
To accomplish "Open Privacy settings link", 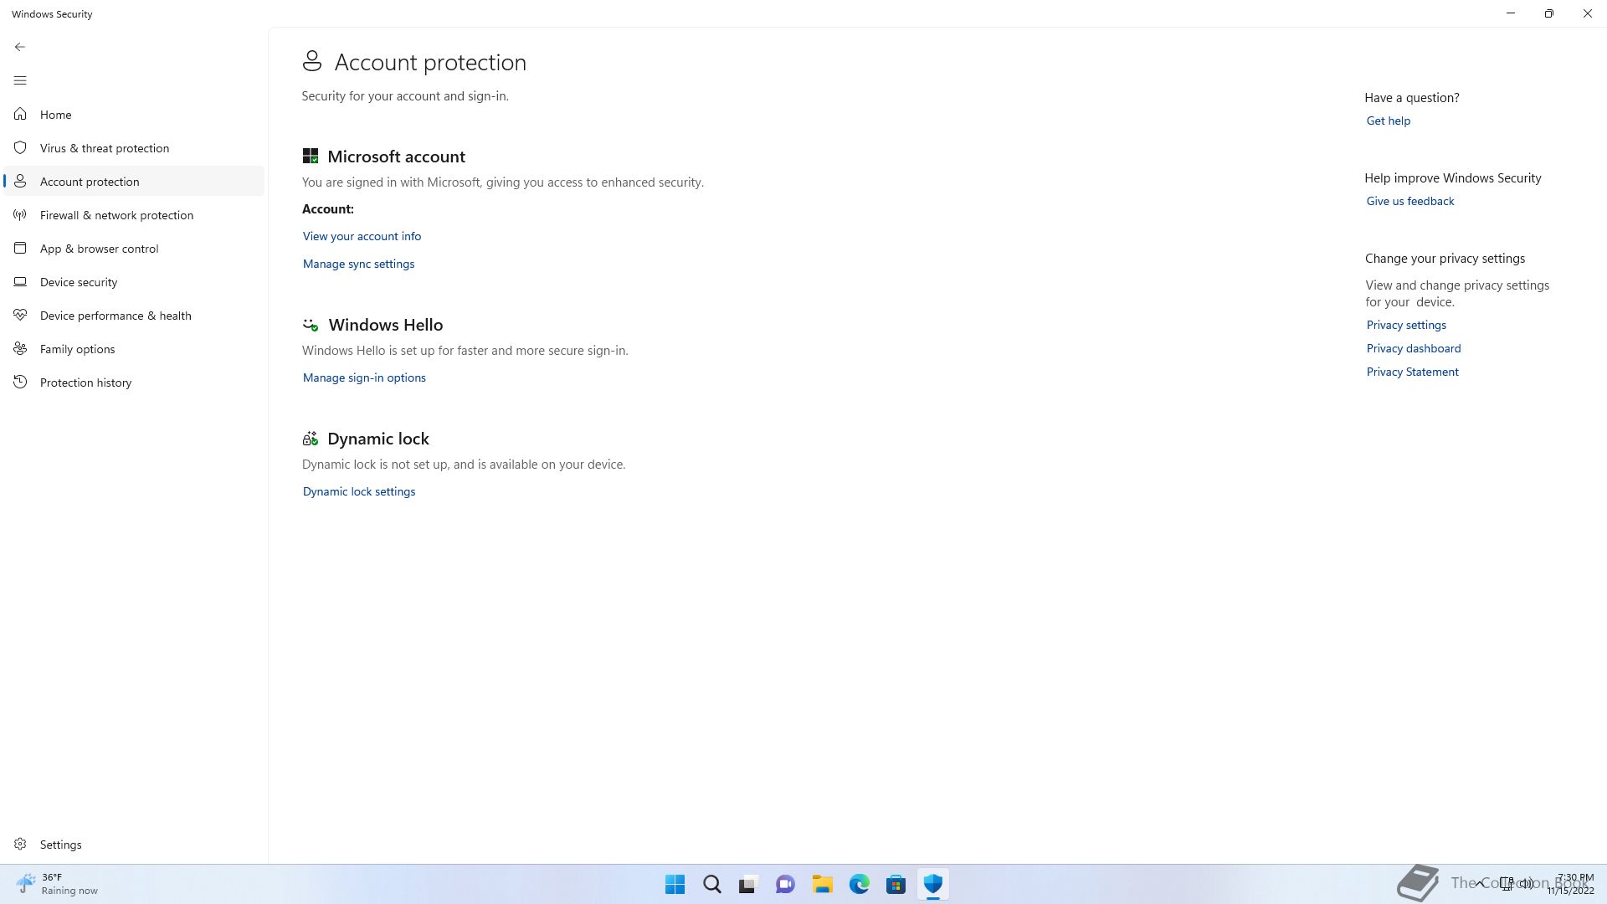I will point(1406,325).
